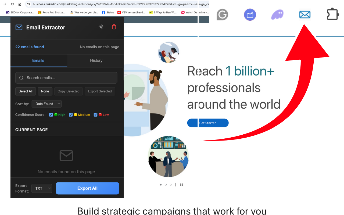Toggle the Low confidence checkbox
Viewport: 344px width, 215px height.
[95, 115]
